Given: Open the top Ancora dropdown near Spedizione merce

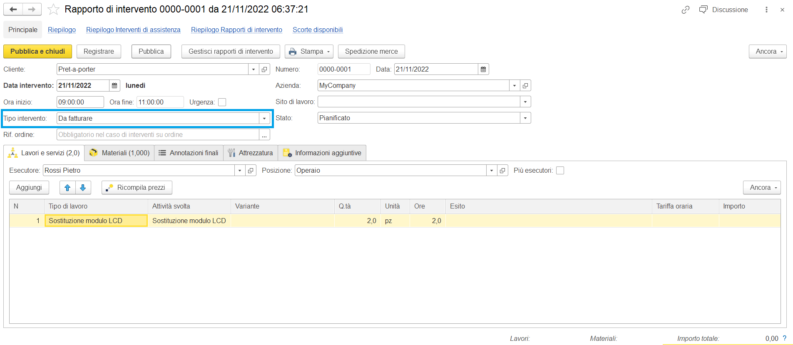Looking at the screenshot, I should coord(768,51).
